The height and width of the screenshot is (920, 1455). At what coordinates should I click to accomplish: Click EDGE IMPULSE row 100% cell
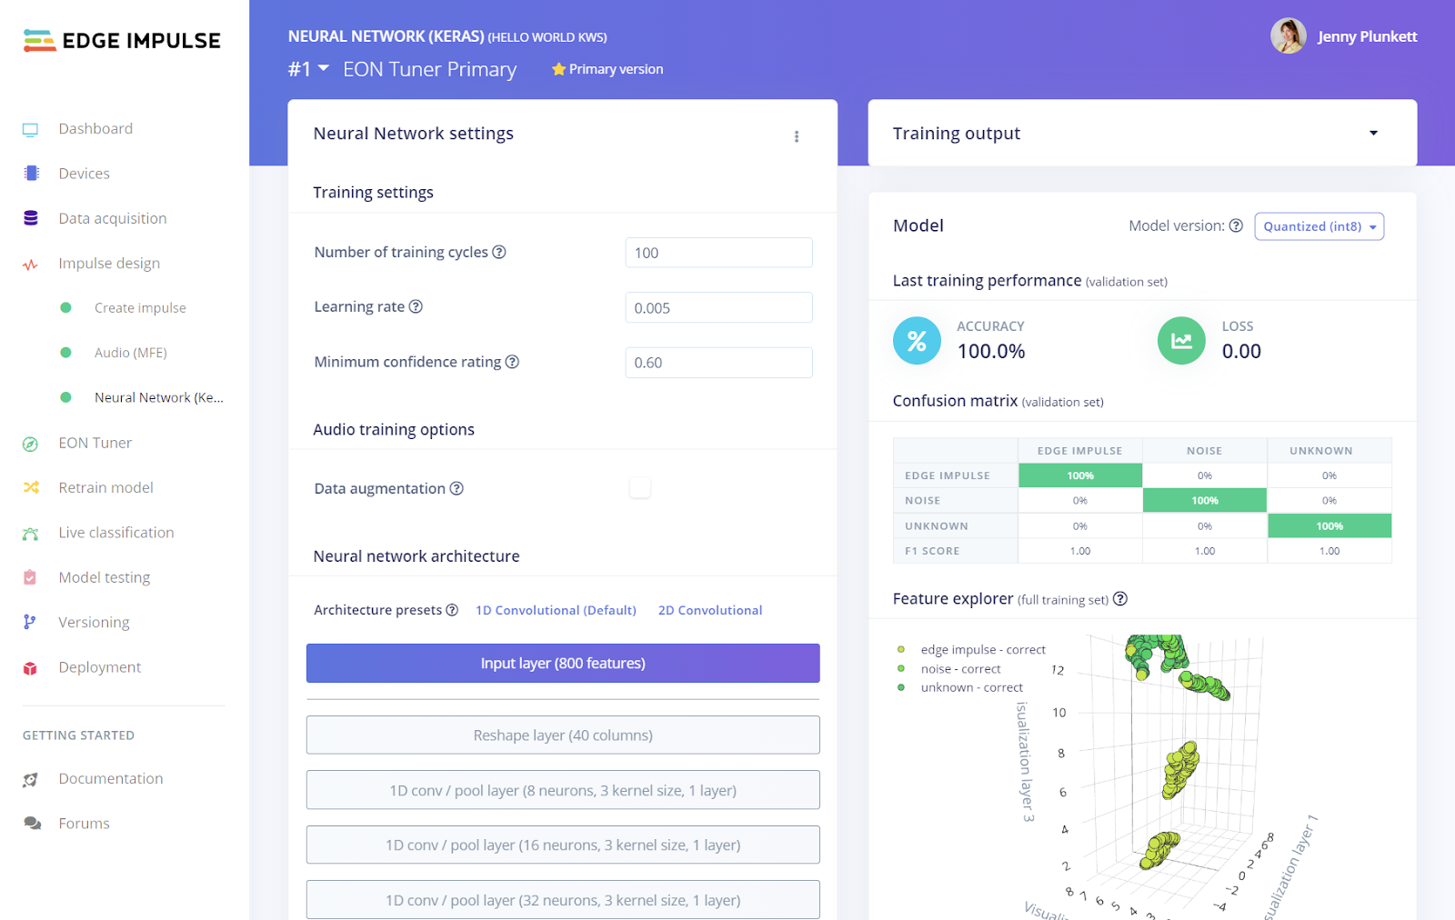click(1080, 475)
